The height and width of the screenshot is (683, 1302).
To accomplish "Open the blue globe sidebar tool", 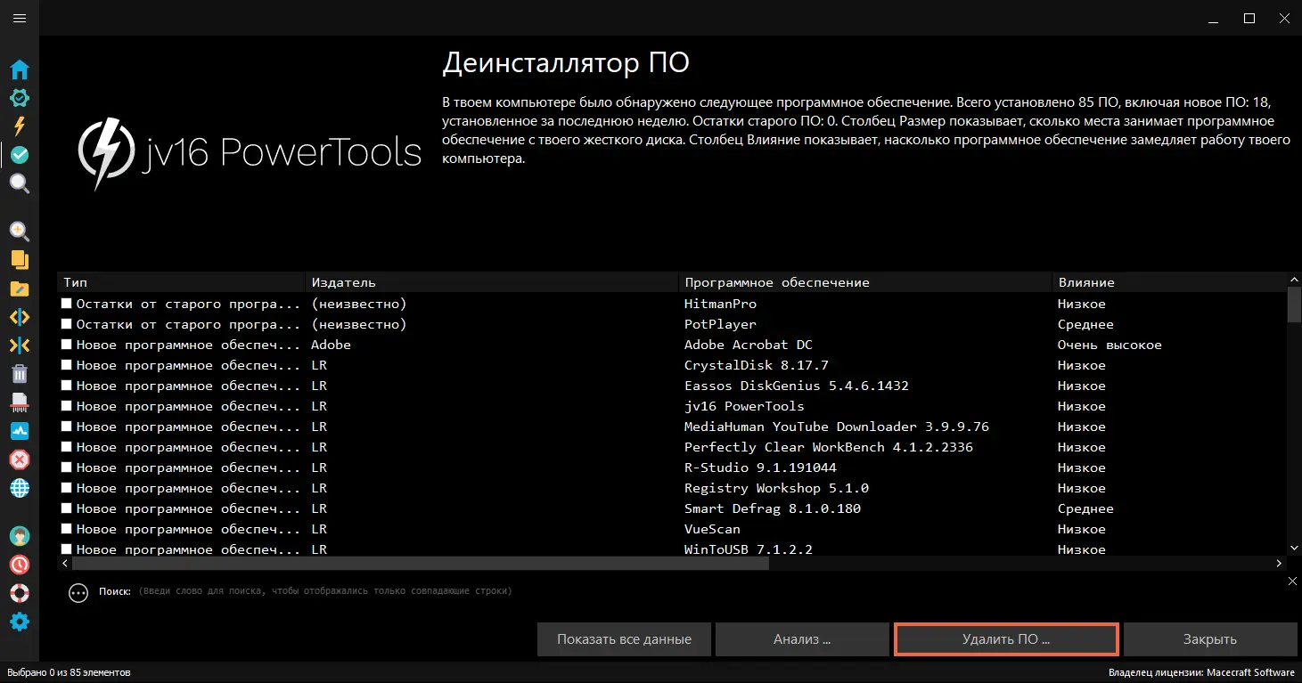I will coord(20,488).
